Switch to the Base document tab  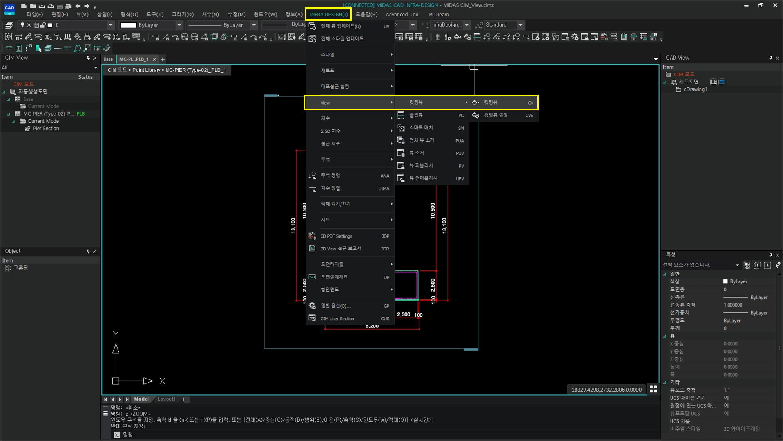108,59
